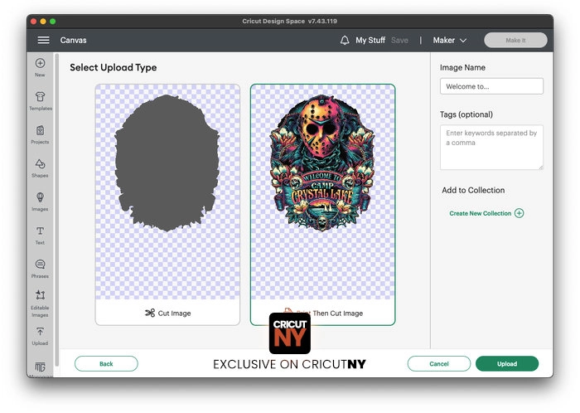Click the Crystal Lake color preview image
This screenshot has height=413, width=580.
322,163
